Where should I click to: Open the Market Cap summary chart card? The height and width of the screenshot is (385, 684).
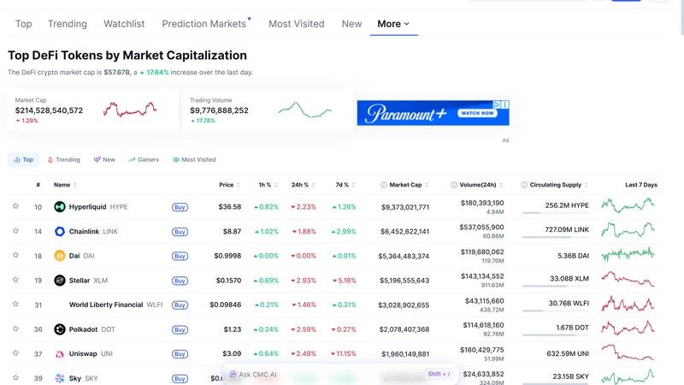[x=93, y=110]
